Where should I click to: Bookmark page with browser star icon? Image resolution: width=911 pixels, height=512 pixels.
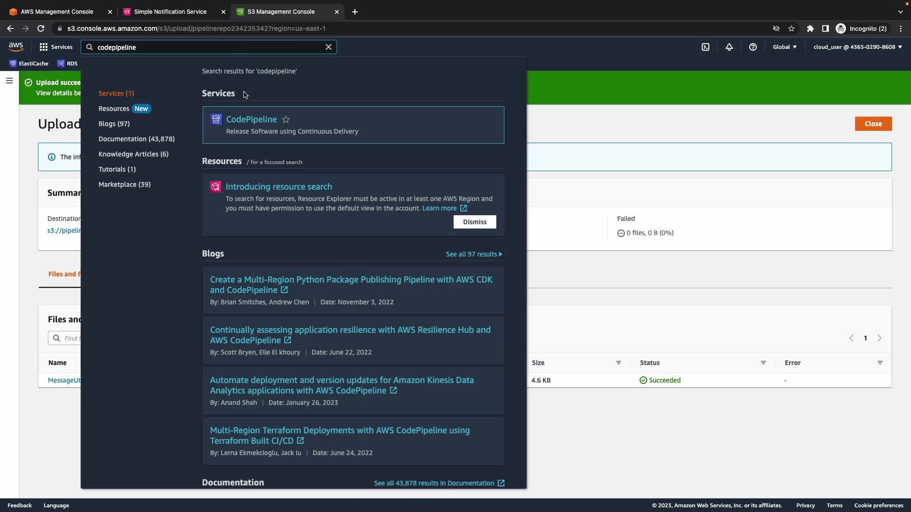click(791, 28)
